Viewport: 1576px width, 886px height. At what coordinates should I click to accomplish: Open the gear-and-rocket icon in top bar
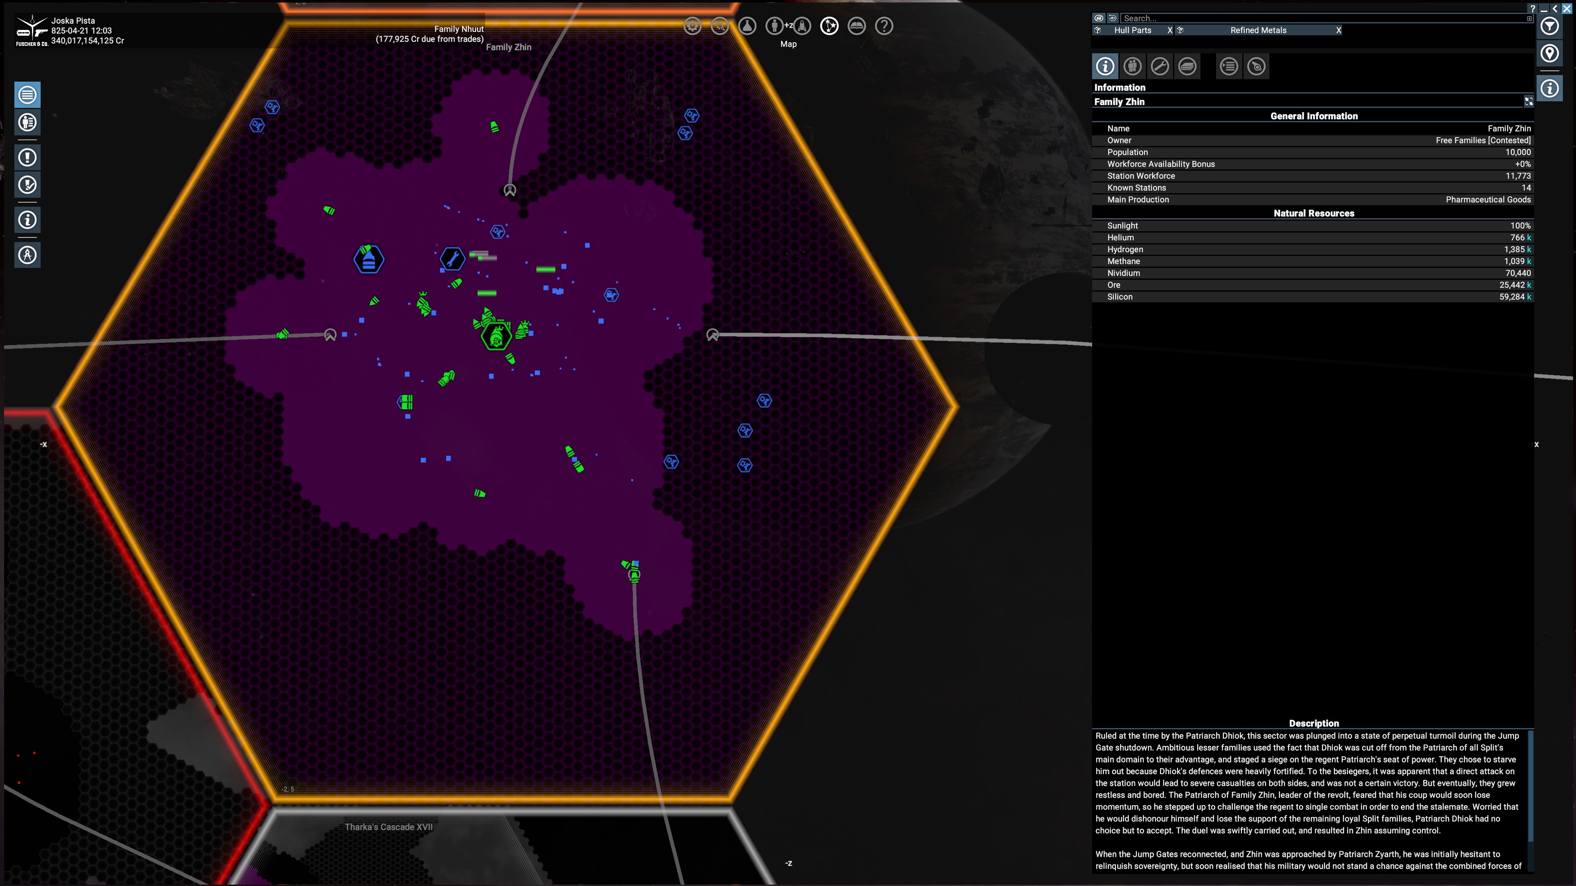(x=720, y=26)
